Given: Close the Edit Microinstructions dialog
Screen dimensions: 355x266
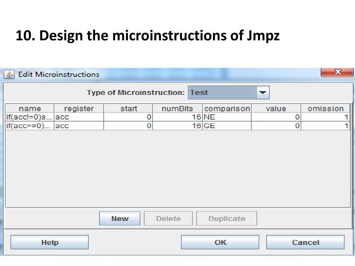Looking at the screenshot, I should pyautogui.click(x=337, y=72).
